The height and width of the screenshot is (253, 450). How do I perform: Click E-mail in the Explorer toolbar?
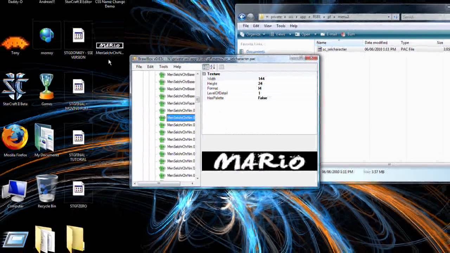click(x=329, y=34)
